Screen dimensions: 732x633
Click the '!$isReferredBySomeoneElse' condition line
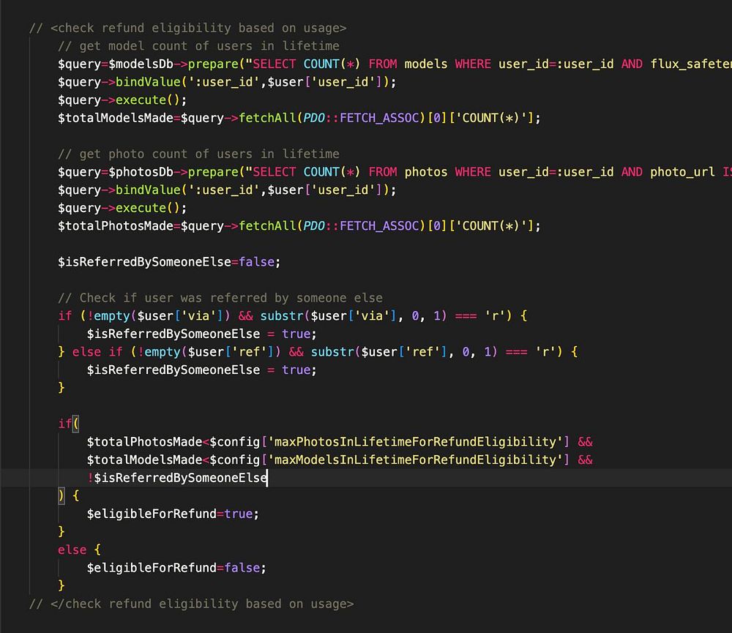177,478
